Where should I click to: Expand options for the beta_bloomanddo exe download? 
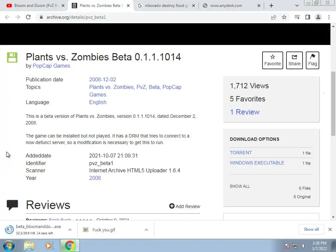(70, 230)
